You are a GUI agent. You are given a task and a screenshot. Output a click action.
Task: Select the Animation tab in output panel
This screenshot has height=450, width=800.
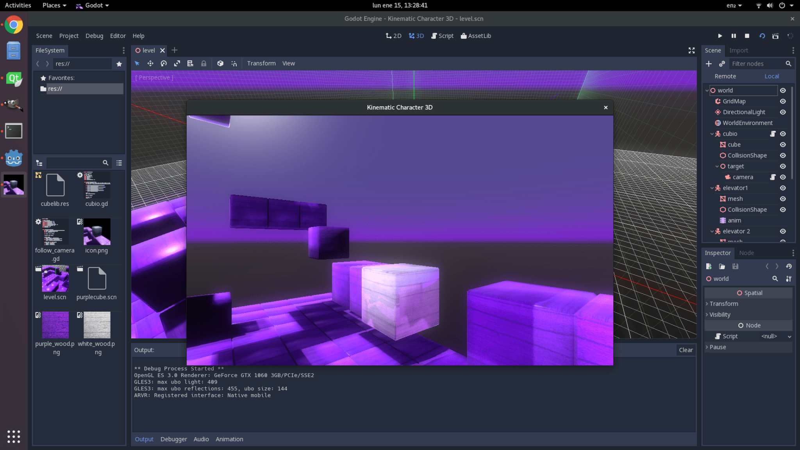(229, 438)
